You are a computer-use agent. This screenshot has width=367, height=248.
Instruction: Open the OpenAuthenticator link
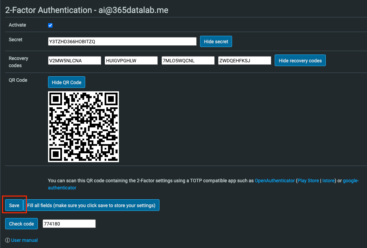click(275, 181)
